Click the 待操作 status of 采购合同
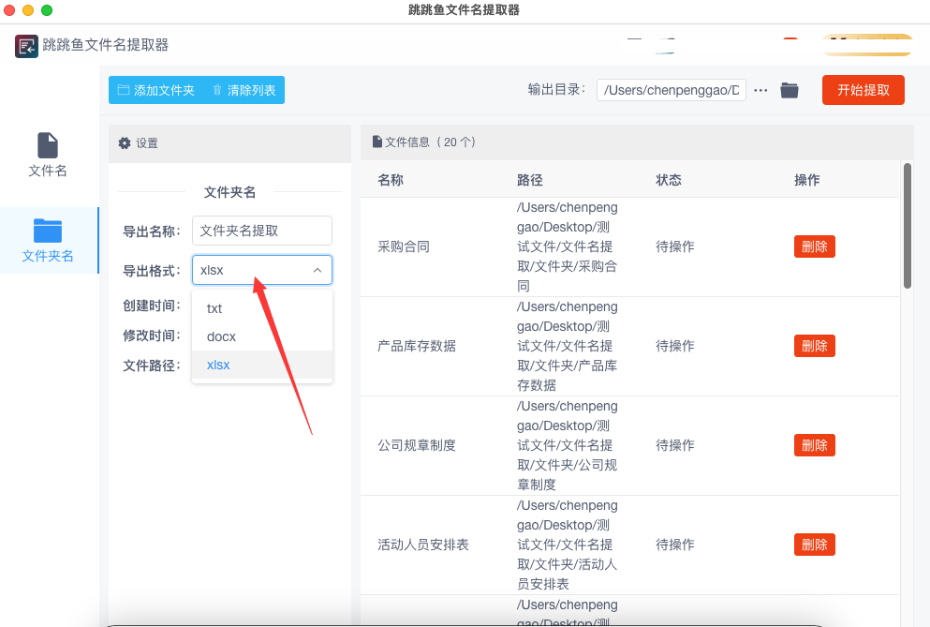This screenshot has height=627, width=930. [x=675, y=246]
